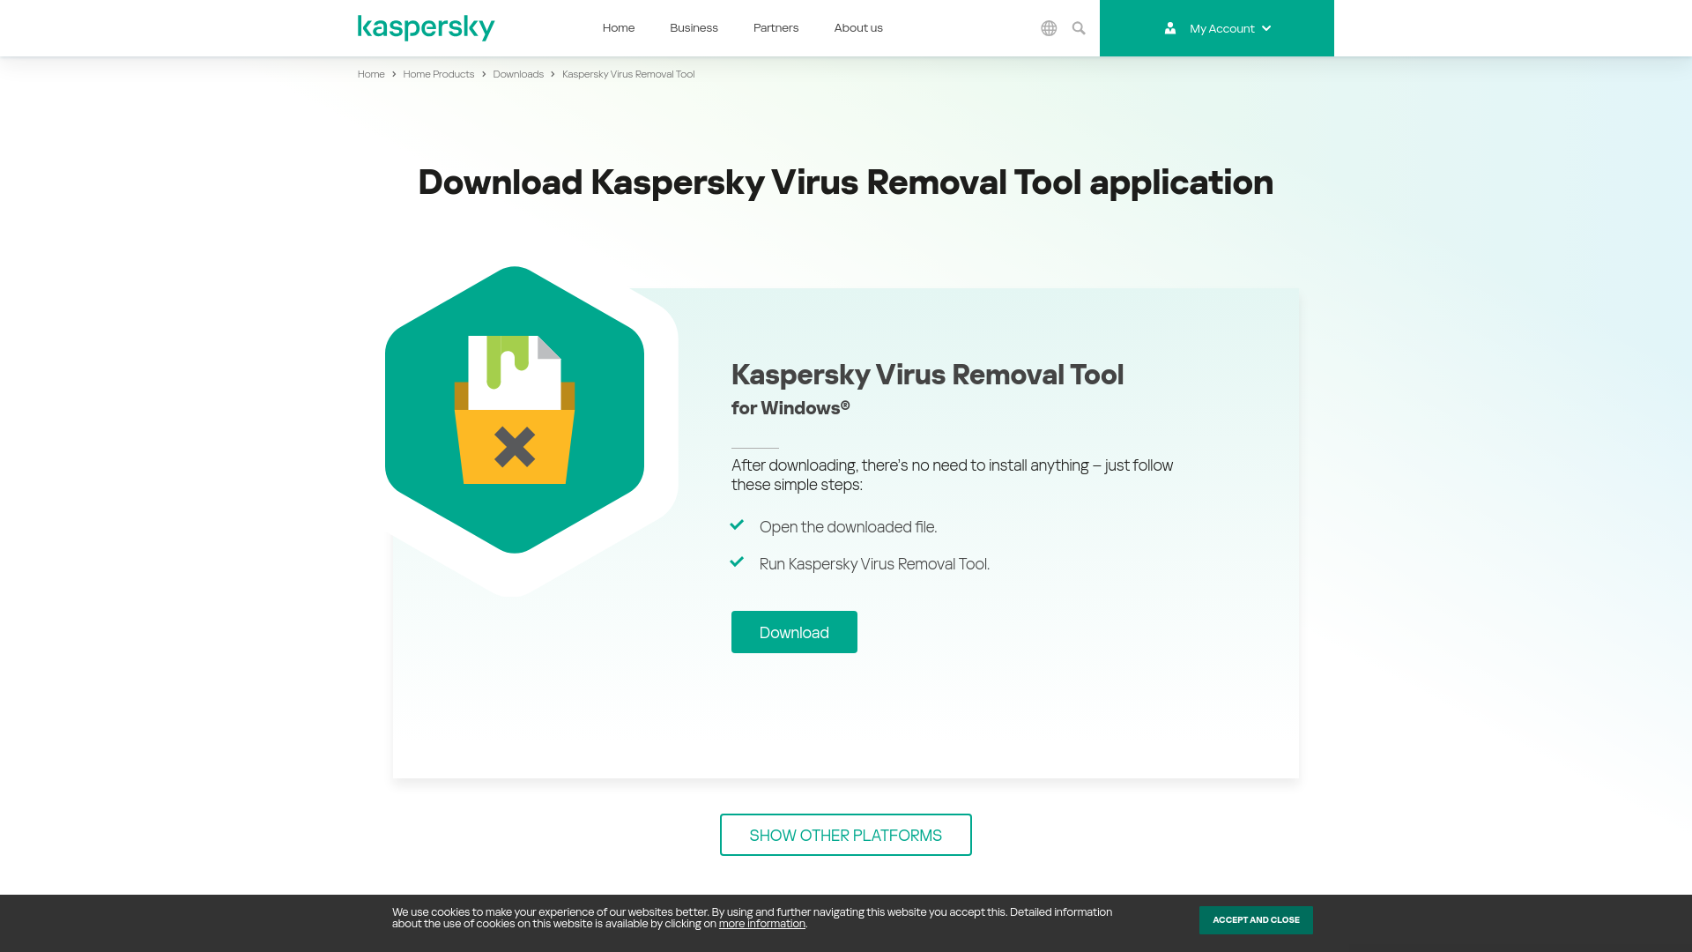Open the About us menu
This screenshot has height=952, width=1692.
[x=857, y=28]
